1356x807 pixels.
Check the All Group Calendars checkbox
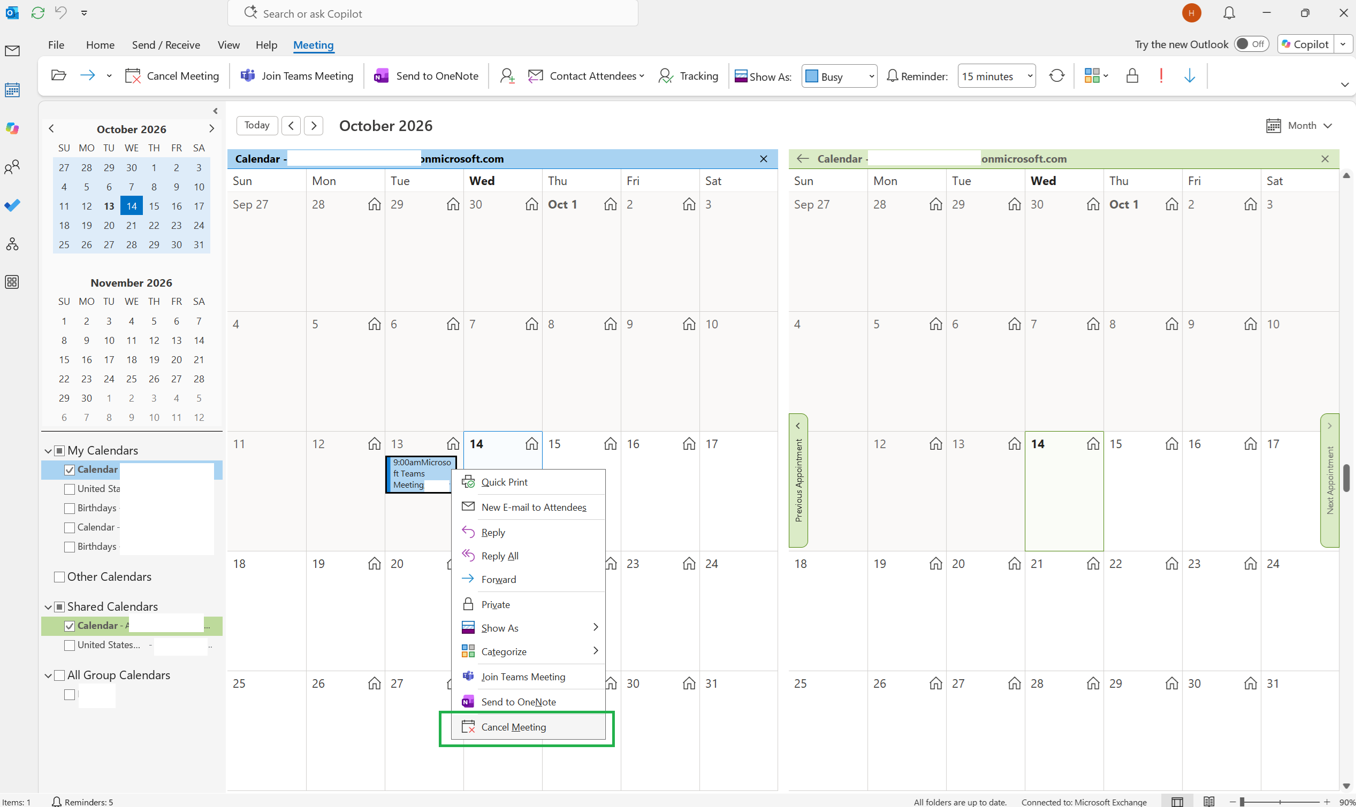click(60, 675)
